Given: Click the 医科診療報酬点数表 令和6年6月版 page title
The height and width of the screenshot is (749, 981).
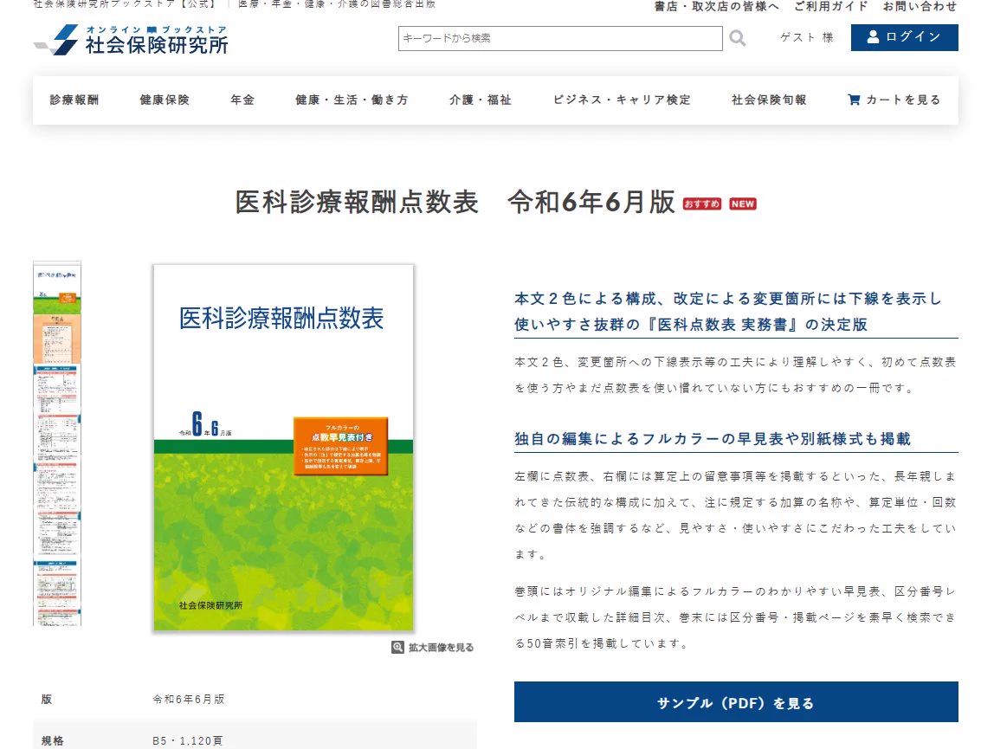Looking at the screenshot, I should pyautogui.click(x=455, y=202).
